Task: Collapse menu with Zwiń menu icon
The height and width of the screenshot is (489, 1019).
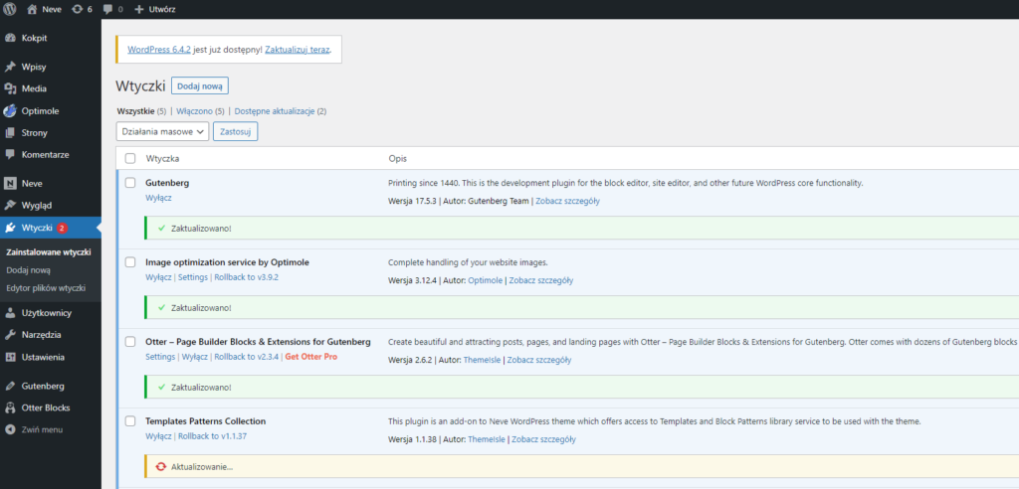Action: pyautogui.click(x=10, y=429)
